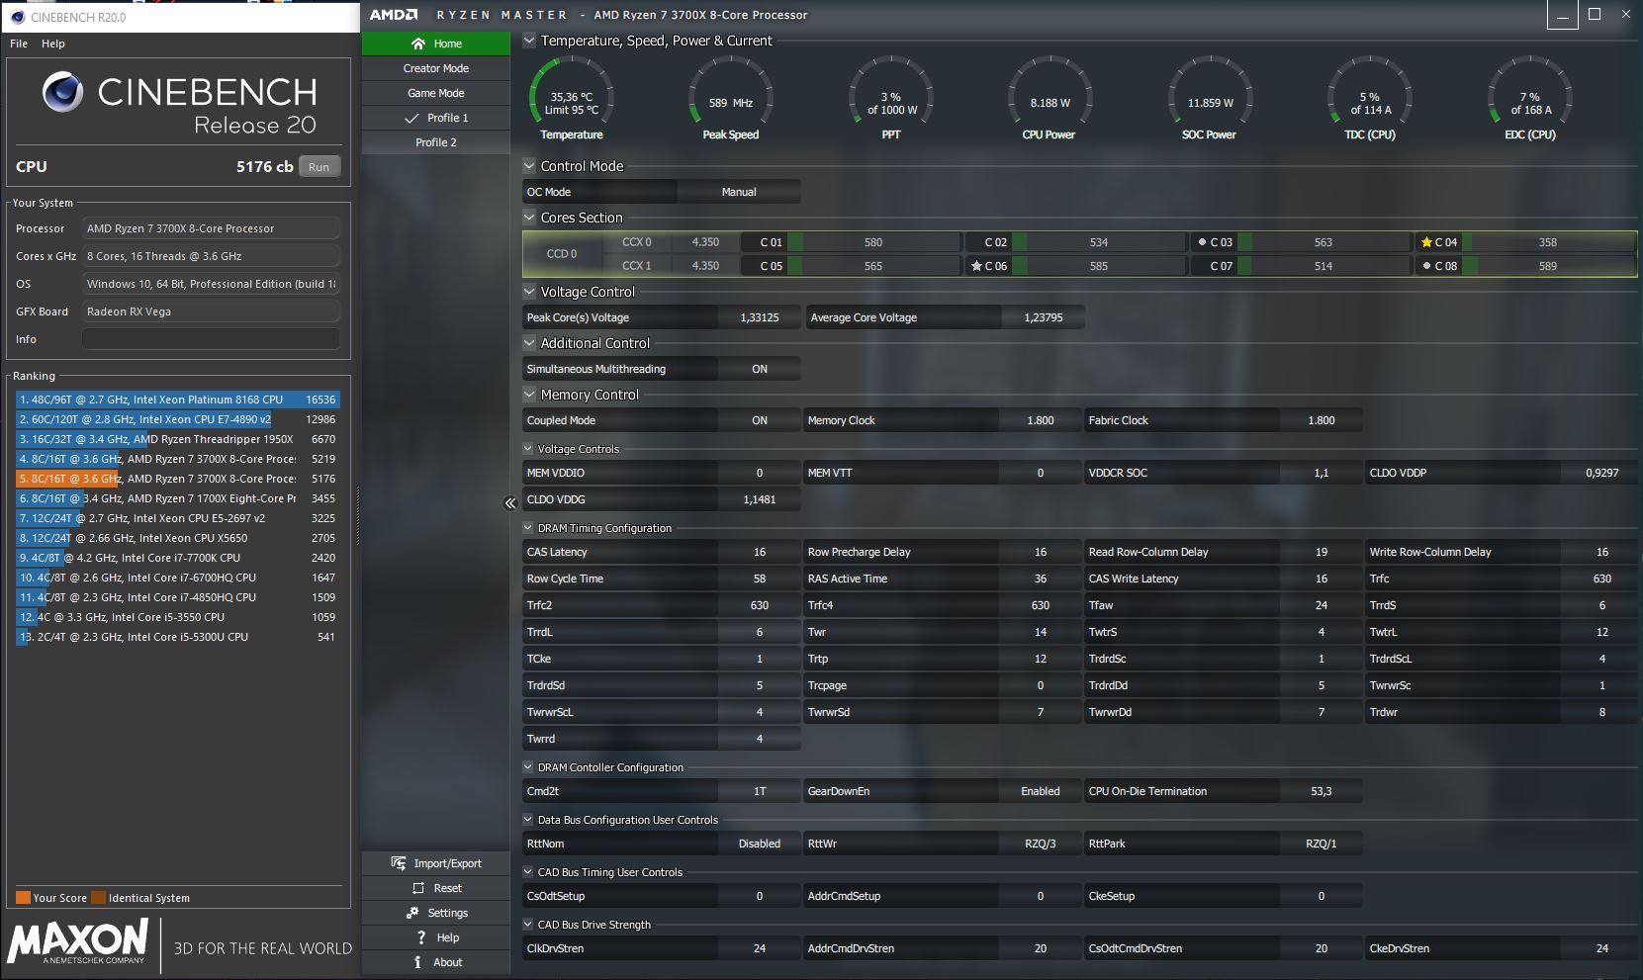The width and height of the screenshot is (1643, 980).
Task: Toggle GearDownEn Enabled value
Action: (1041, 791)
